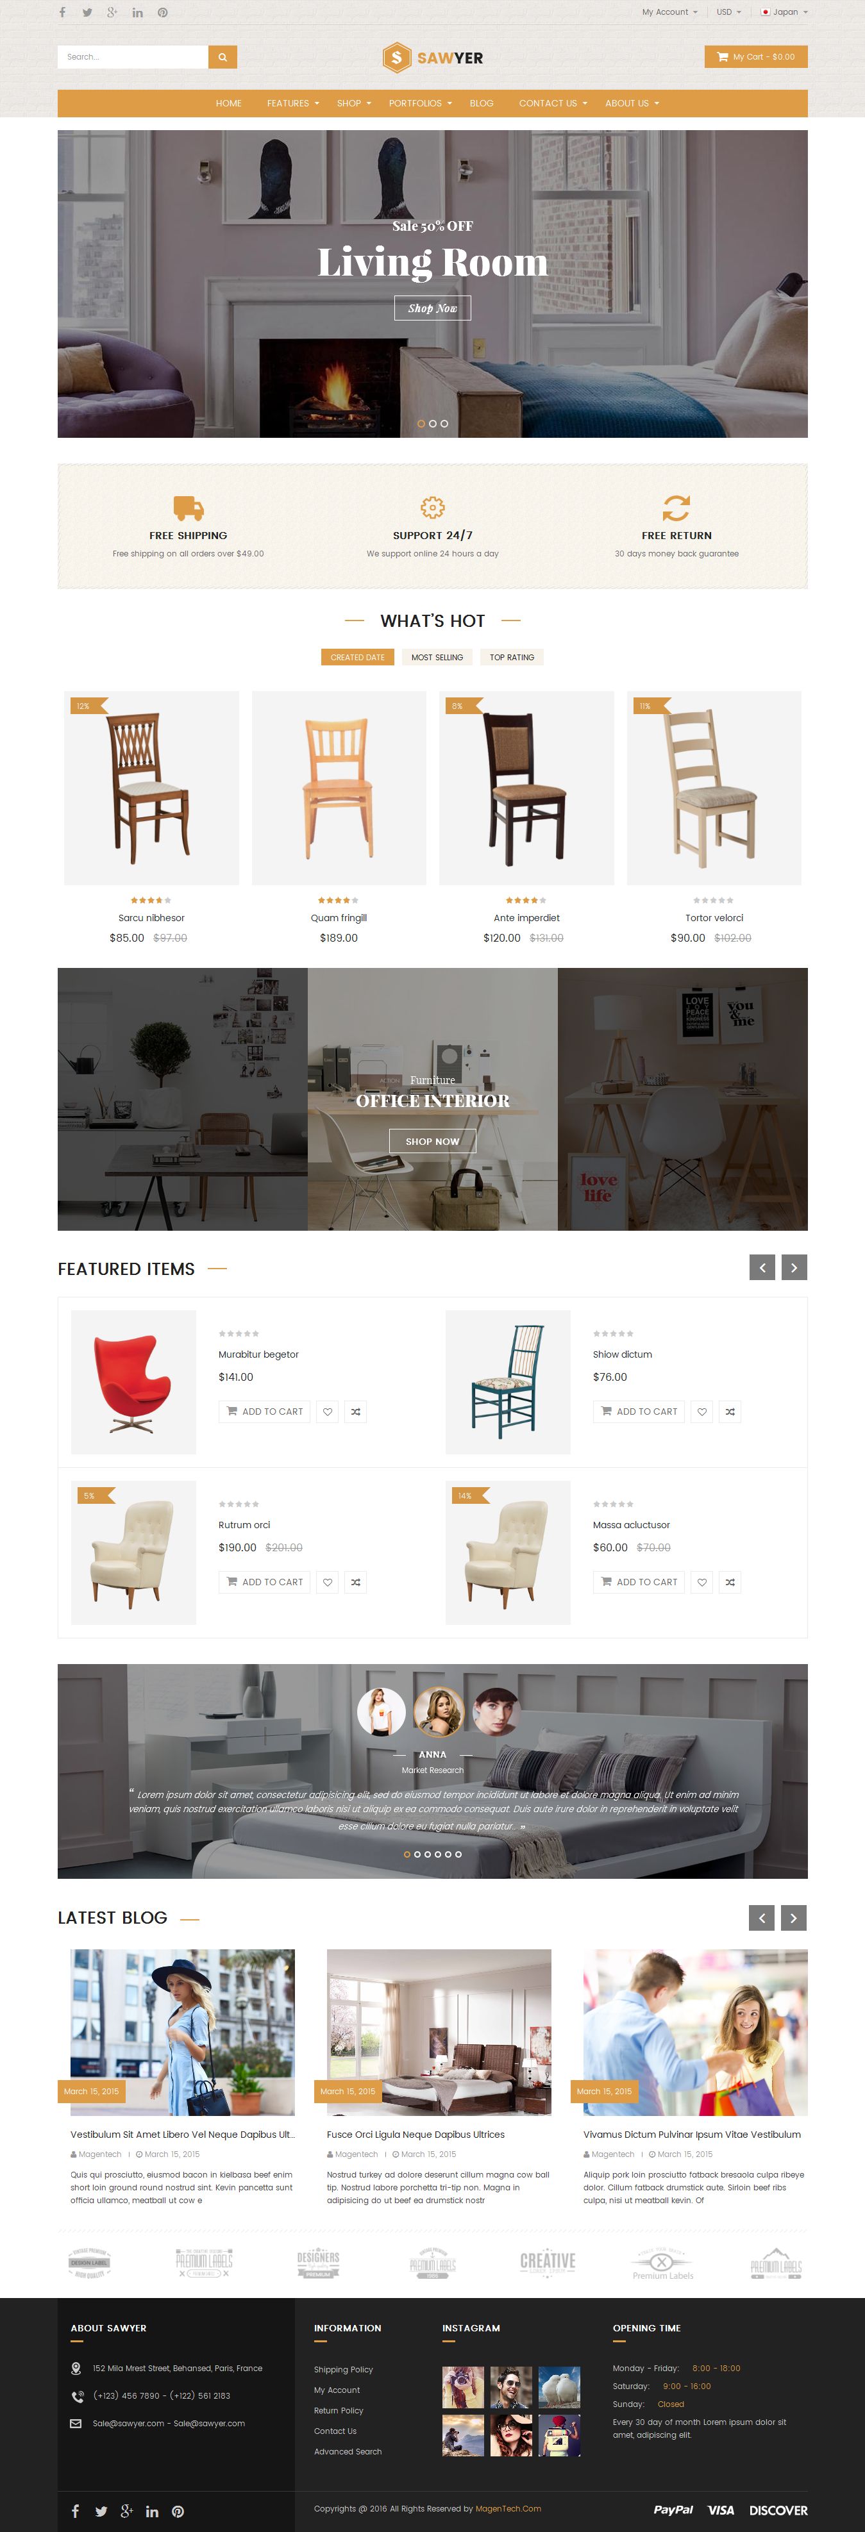Open the Tortor velorci chair thumbnail
The image size is (865, 2532).
[714, 787]
